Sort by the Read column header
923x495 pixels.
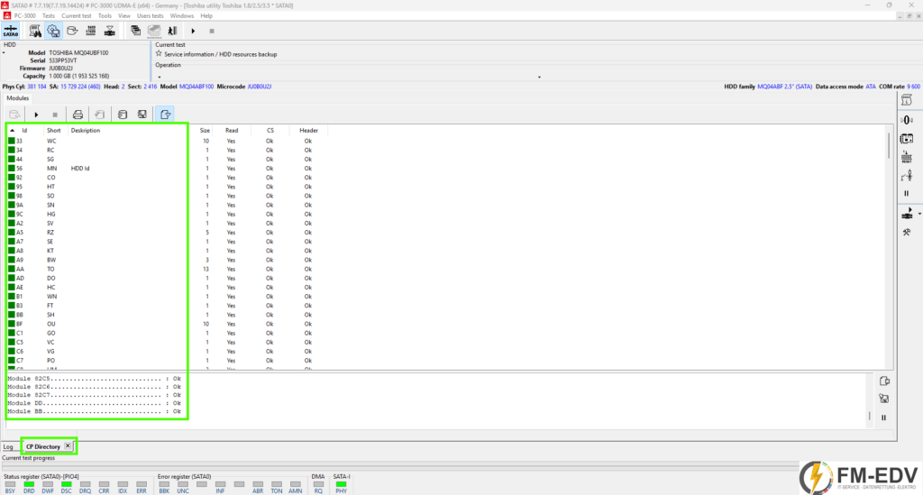[x=232, y=131]
